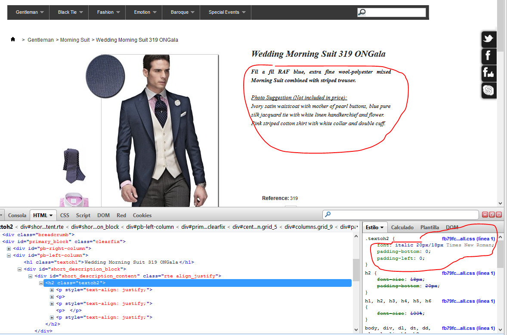Open the Twitter sidebar icon

coord(488,39)
